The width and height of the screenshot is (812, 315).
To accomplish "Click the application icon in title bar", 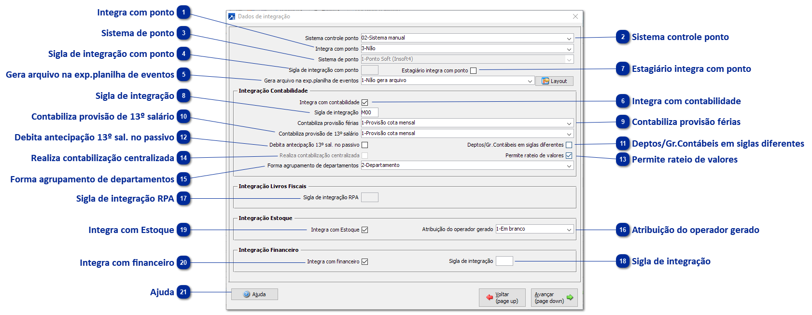I will pyautogui.click(x=232, y=16).
